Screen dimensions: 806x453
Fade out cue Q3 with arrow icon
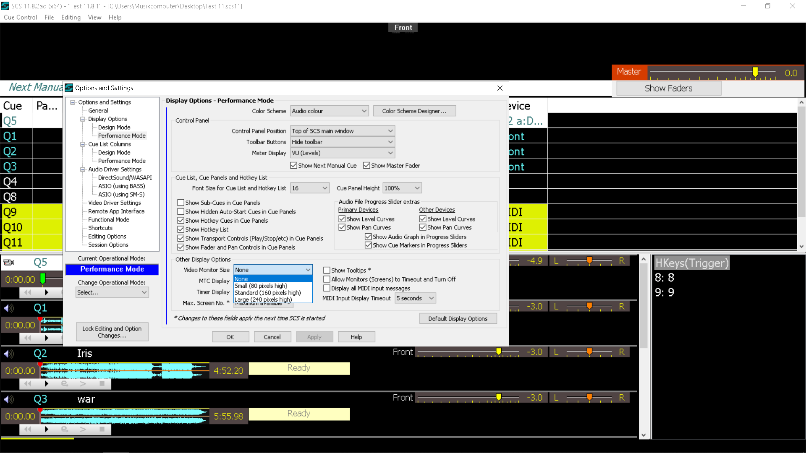83,429
